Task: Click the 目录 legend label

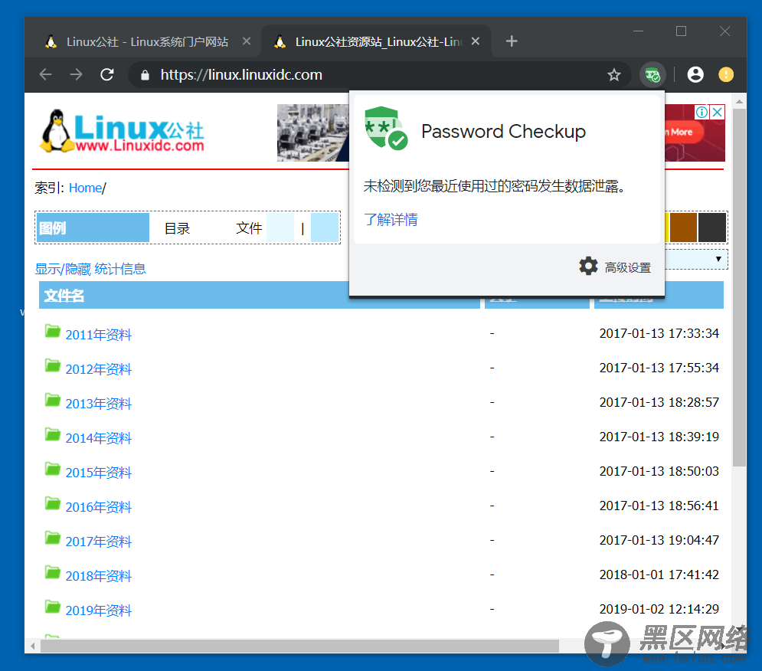Action: coord(177,228)
